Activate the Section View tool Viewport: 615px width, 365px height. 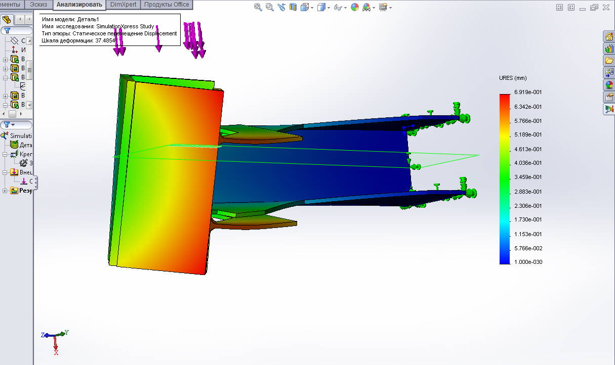coord(294,7)
